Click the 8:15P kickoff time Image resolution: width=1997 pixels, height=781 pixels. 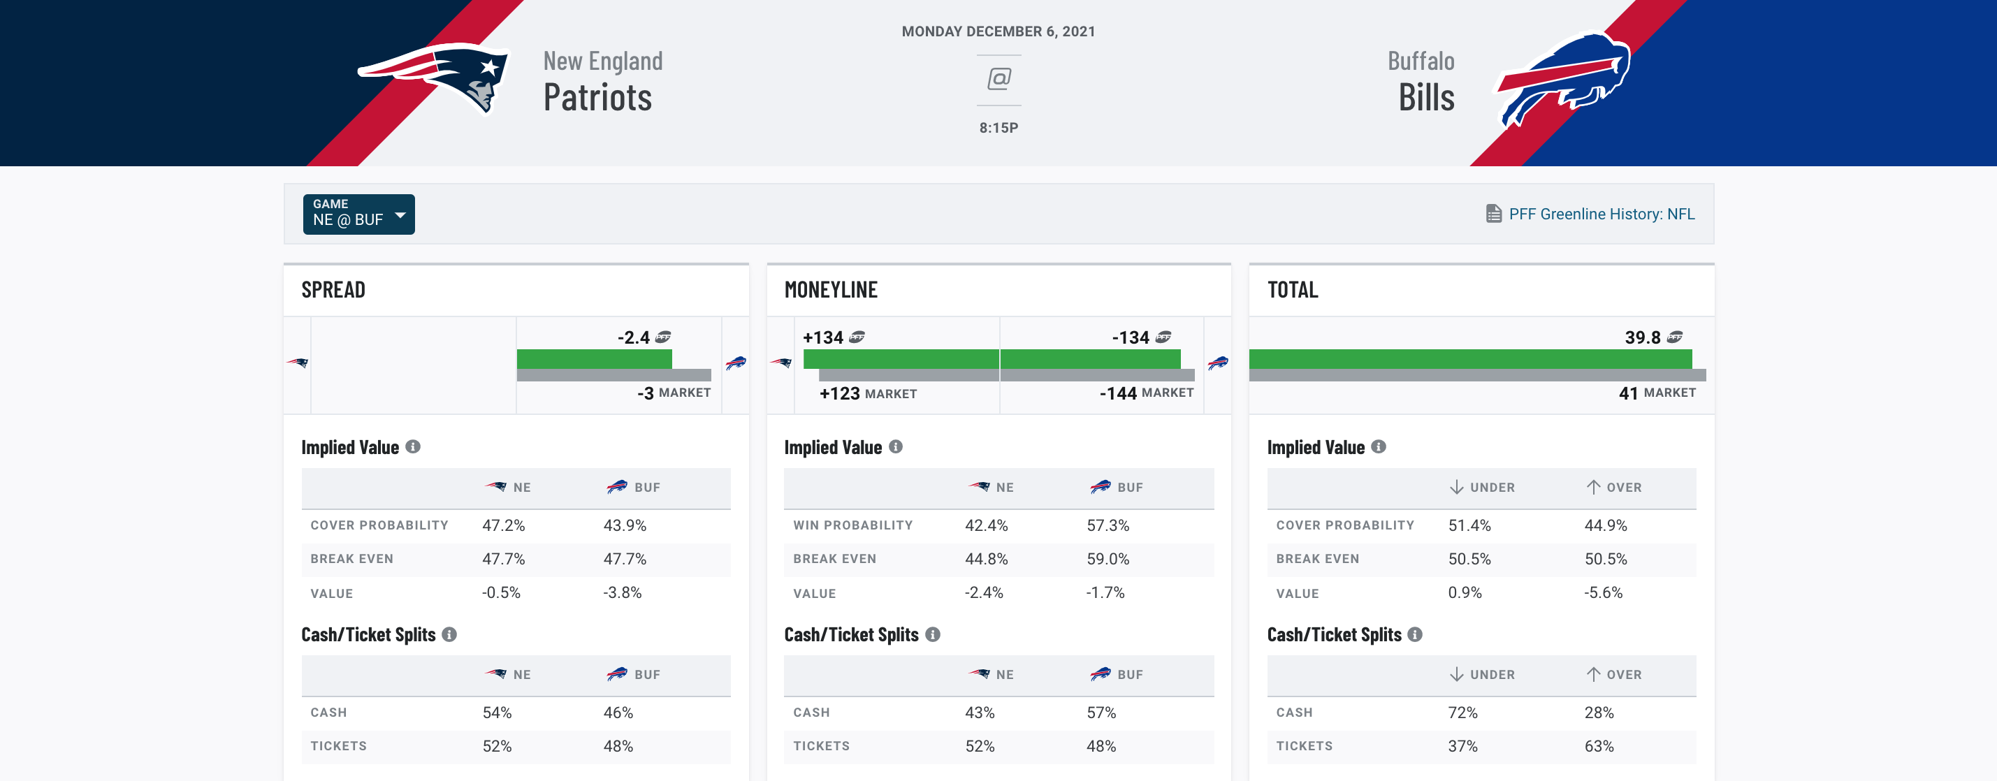[x=998, y=128]
